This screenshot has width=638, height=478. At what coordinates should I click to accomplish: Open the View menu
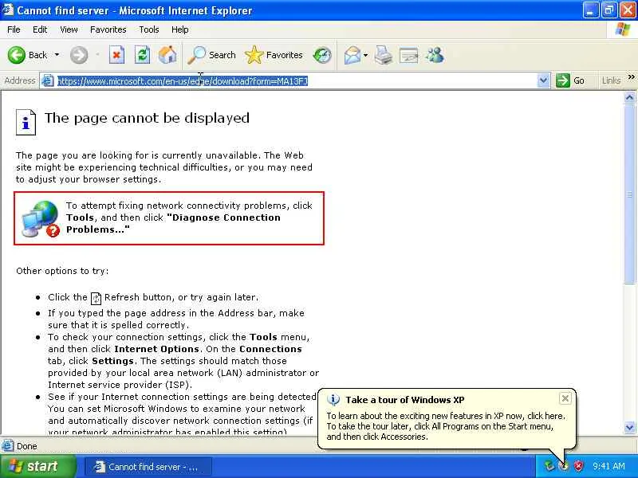pos(69,29)
